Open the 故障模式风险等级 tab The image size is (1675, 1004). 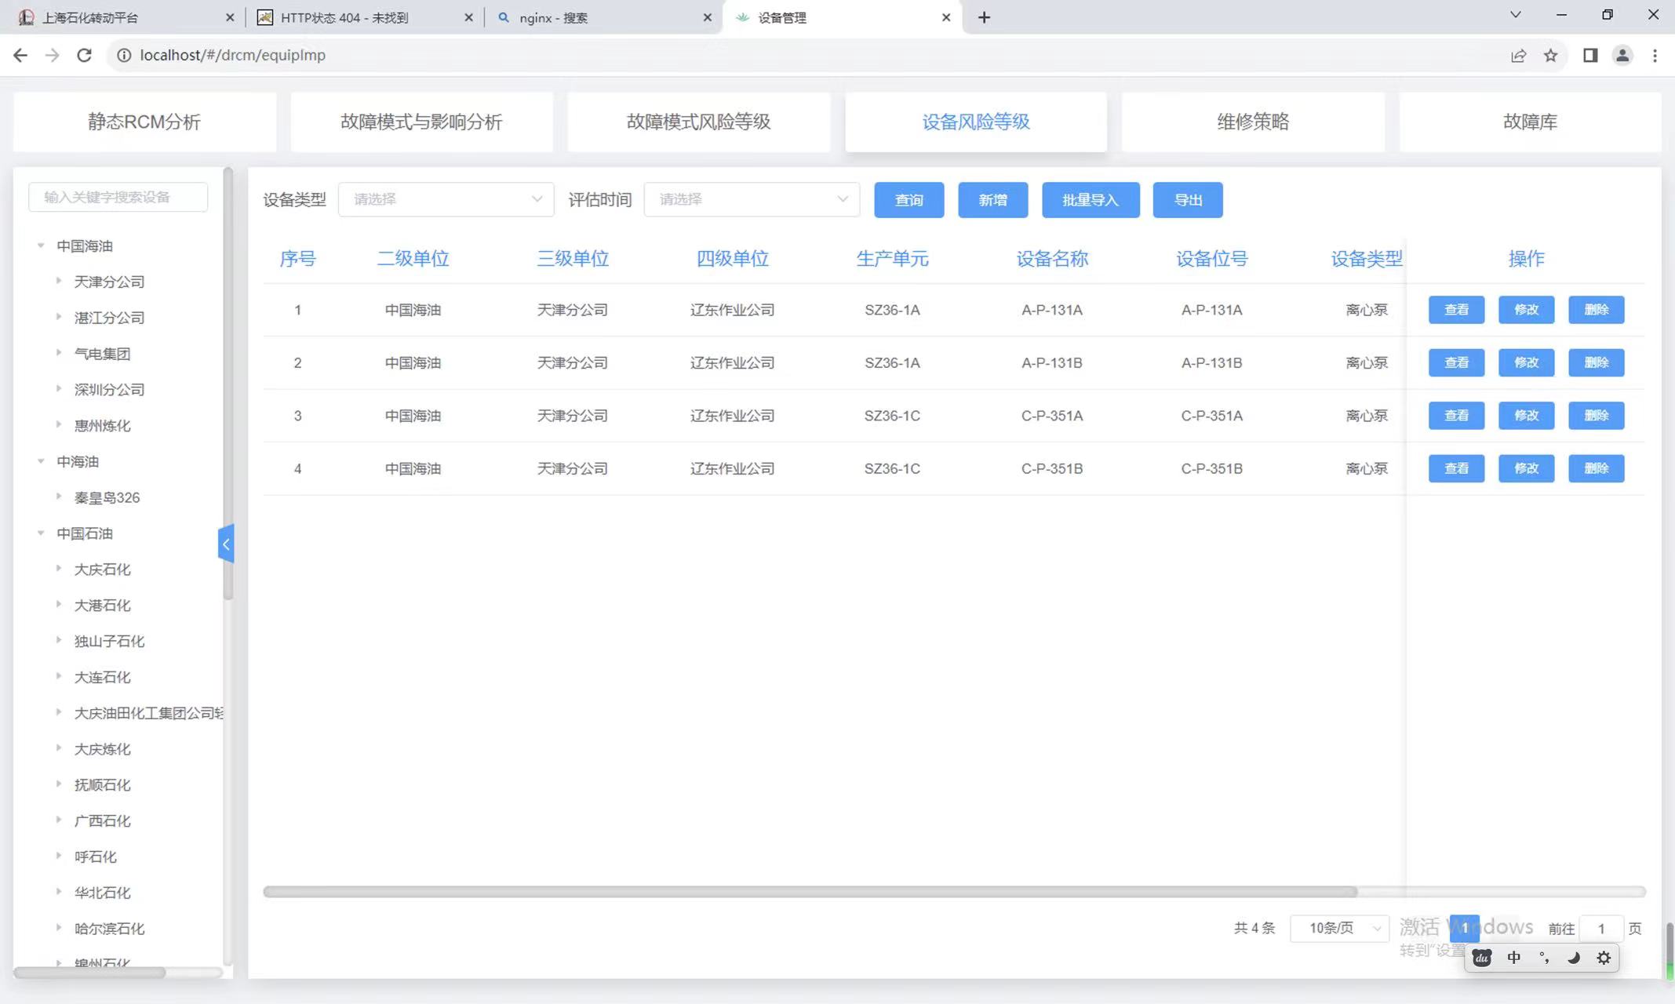[x=698, y=122]
